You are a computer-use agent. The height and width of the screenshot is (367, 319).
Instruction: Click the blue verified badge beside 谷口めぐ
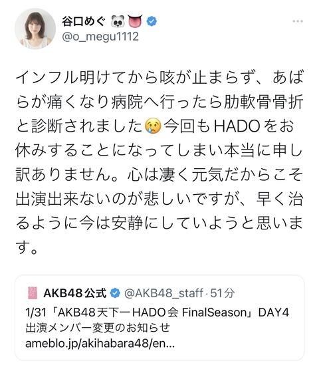152,21
